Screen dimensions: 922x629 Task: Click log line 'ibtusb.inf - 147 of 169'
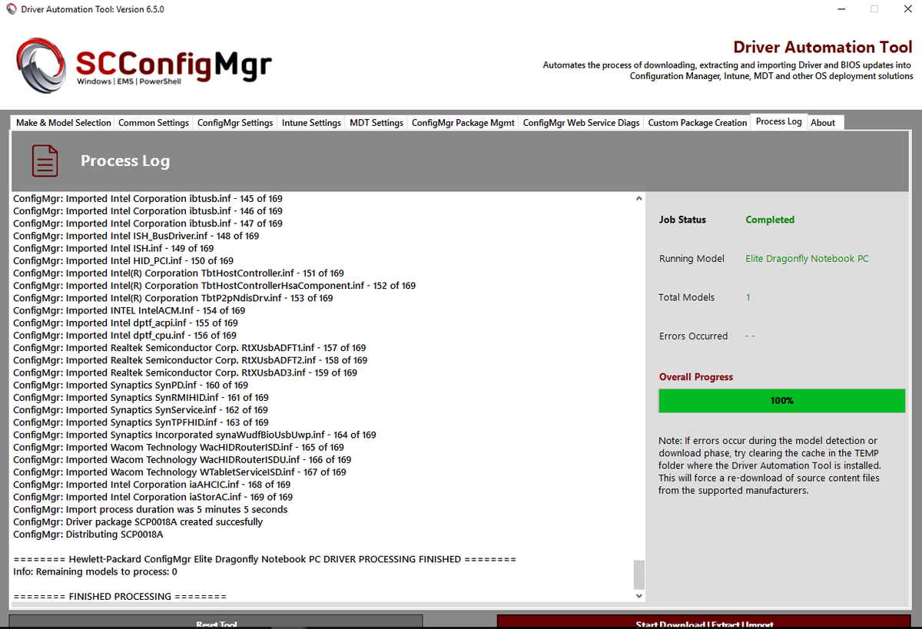[148, 223]
